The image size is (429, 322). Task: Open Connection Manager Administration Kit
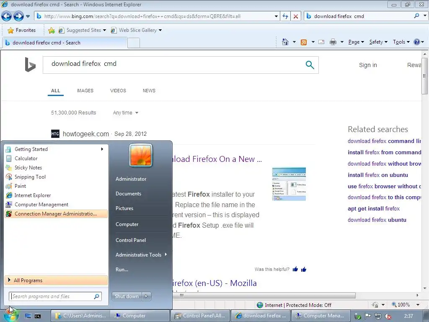point(56,214)
